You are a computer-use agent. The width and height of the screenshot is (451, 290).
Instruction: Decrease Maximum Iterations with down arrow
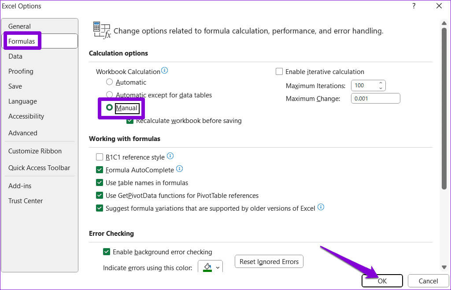click(381, 88)
